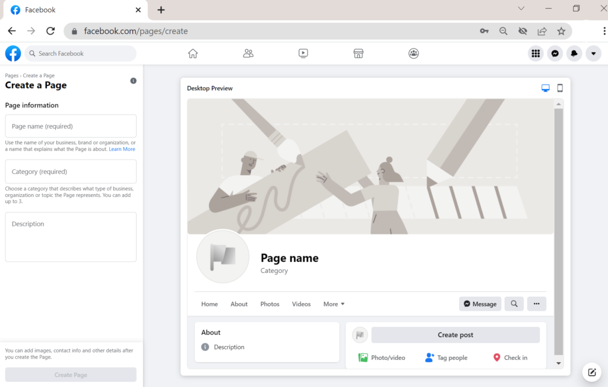Open the Watch video icon
Viewport: 608px width, 387px height.
coord(303,53)
